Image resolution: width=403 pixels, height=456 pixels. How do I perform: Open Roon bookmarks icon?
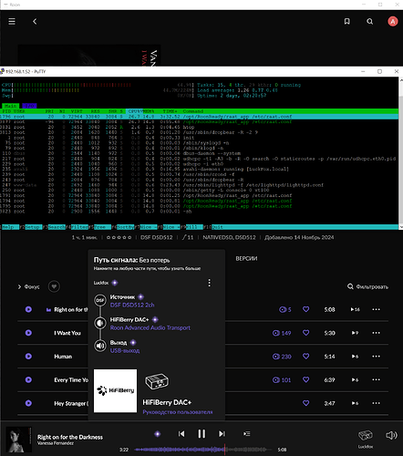(346, 21)
